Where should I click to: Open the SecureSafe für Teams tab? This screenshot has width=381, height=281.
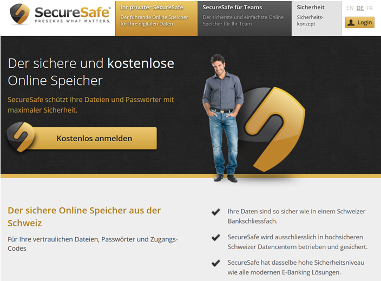click(x=245, y=18)
